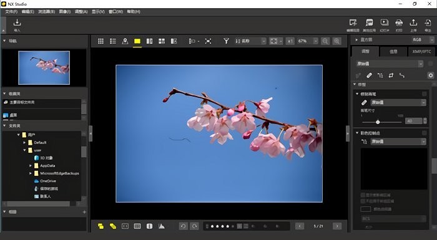Expand the histogram panel
Screen dimensions: 437x240
(356, 40)
